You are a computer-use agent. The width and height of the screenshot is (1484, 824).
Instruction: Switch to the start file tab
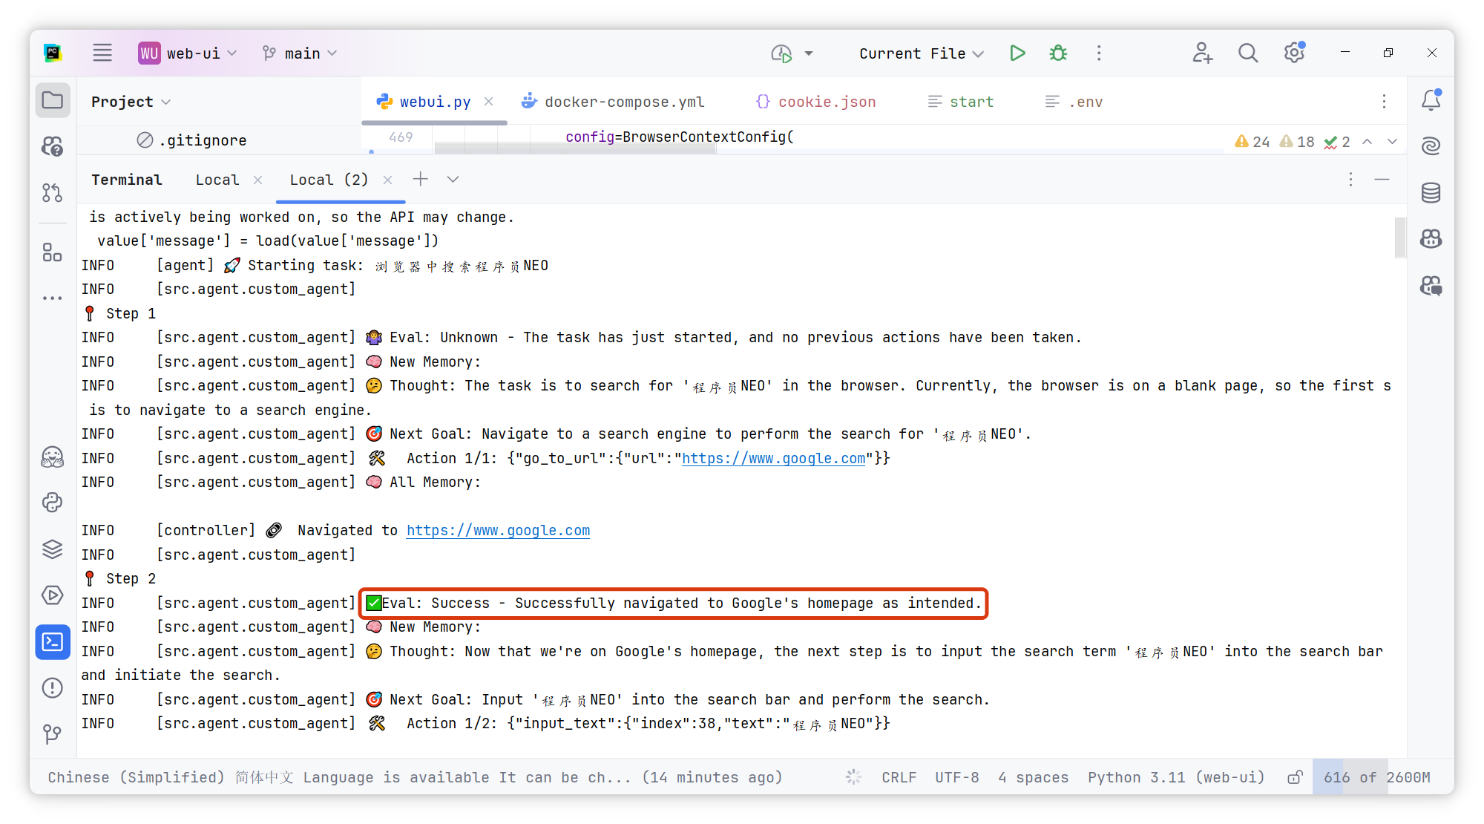[960, 102]
